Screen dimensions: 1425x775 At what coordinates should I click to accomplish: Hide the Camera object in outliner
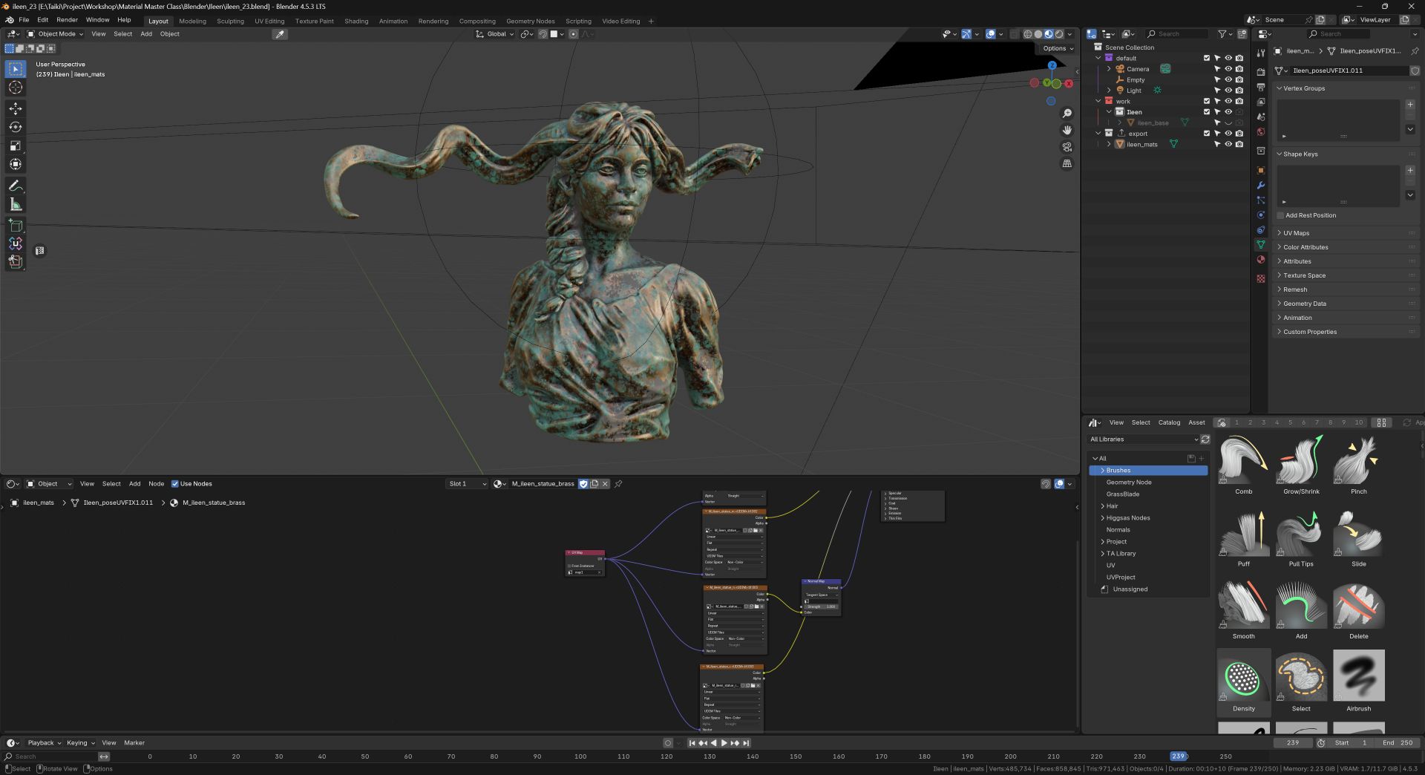pos(1228,69)
